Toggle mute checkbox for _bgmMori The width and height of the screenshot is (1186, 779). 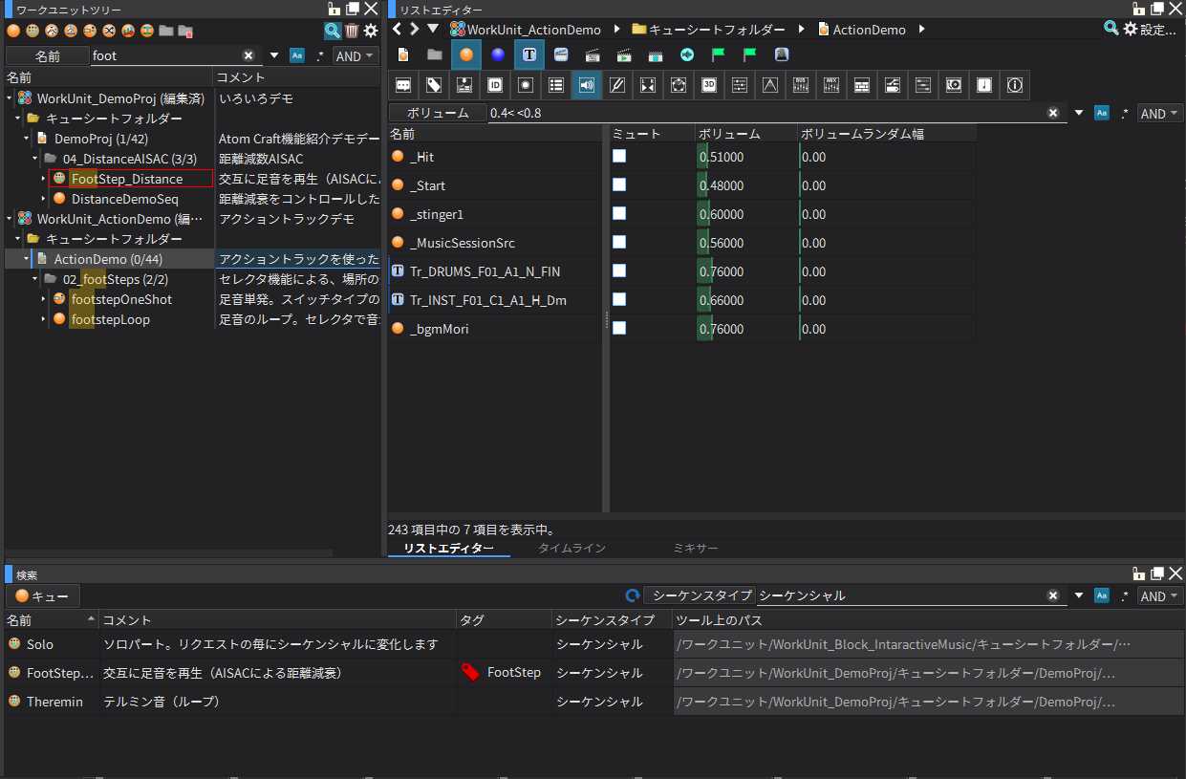point(619,328)
